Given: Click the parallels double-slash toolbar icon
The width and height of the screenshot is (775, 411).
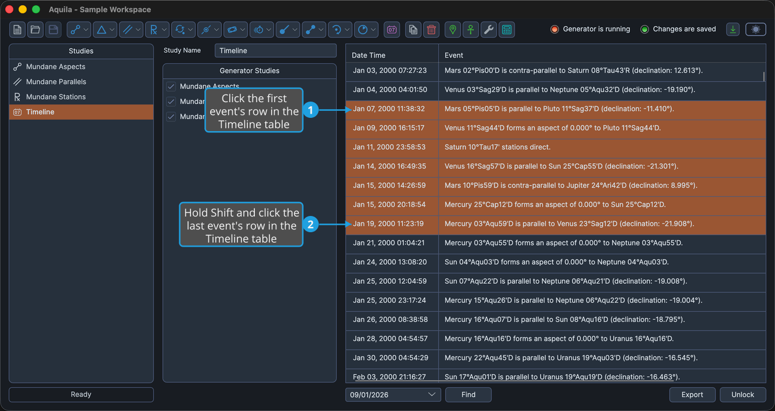Looking at the screenshot, I should pyautogui.click(x=127, y=30).
